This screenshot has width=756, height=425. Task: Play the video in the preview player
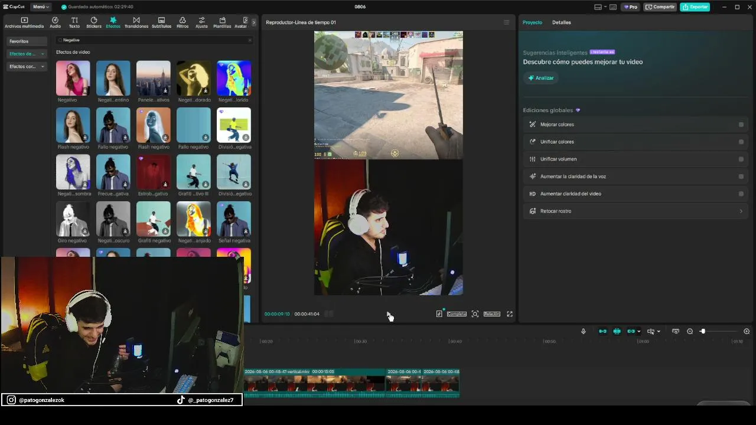click(388, 314)
